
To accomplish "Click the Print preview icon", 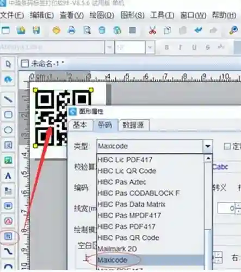I will tap(87, 30).
